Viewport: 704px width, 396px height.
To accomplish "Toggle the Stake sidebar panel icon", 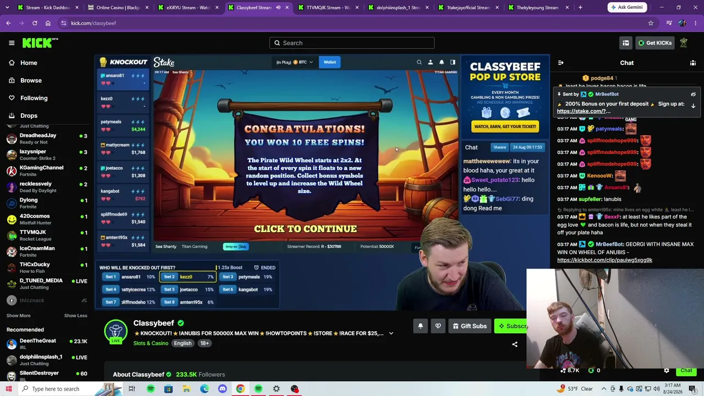I will point(453,62).
